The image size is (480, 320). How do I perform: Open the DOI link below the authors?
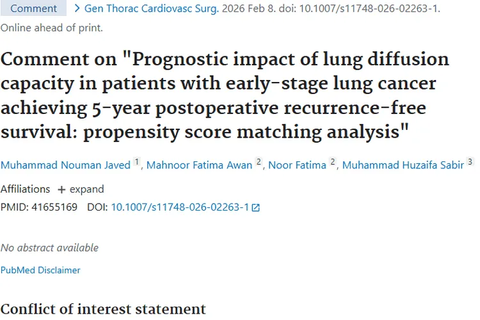[x=180, y=207]
